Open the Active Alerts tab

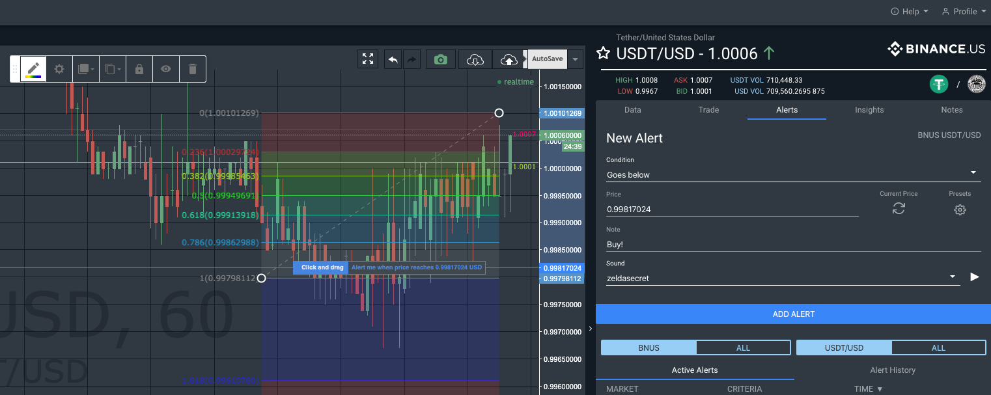coord(695,370)
